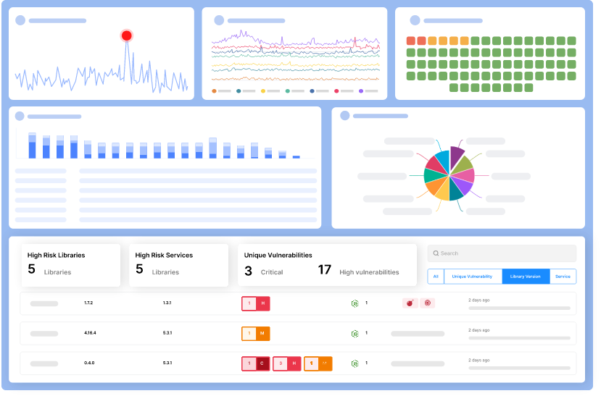Click the circle icon of anomaly chart panel
This screenshot has width=601, height=396.
20,21
